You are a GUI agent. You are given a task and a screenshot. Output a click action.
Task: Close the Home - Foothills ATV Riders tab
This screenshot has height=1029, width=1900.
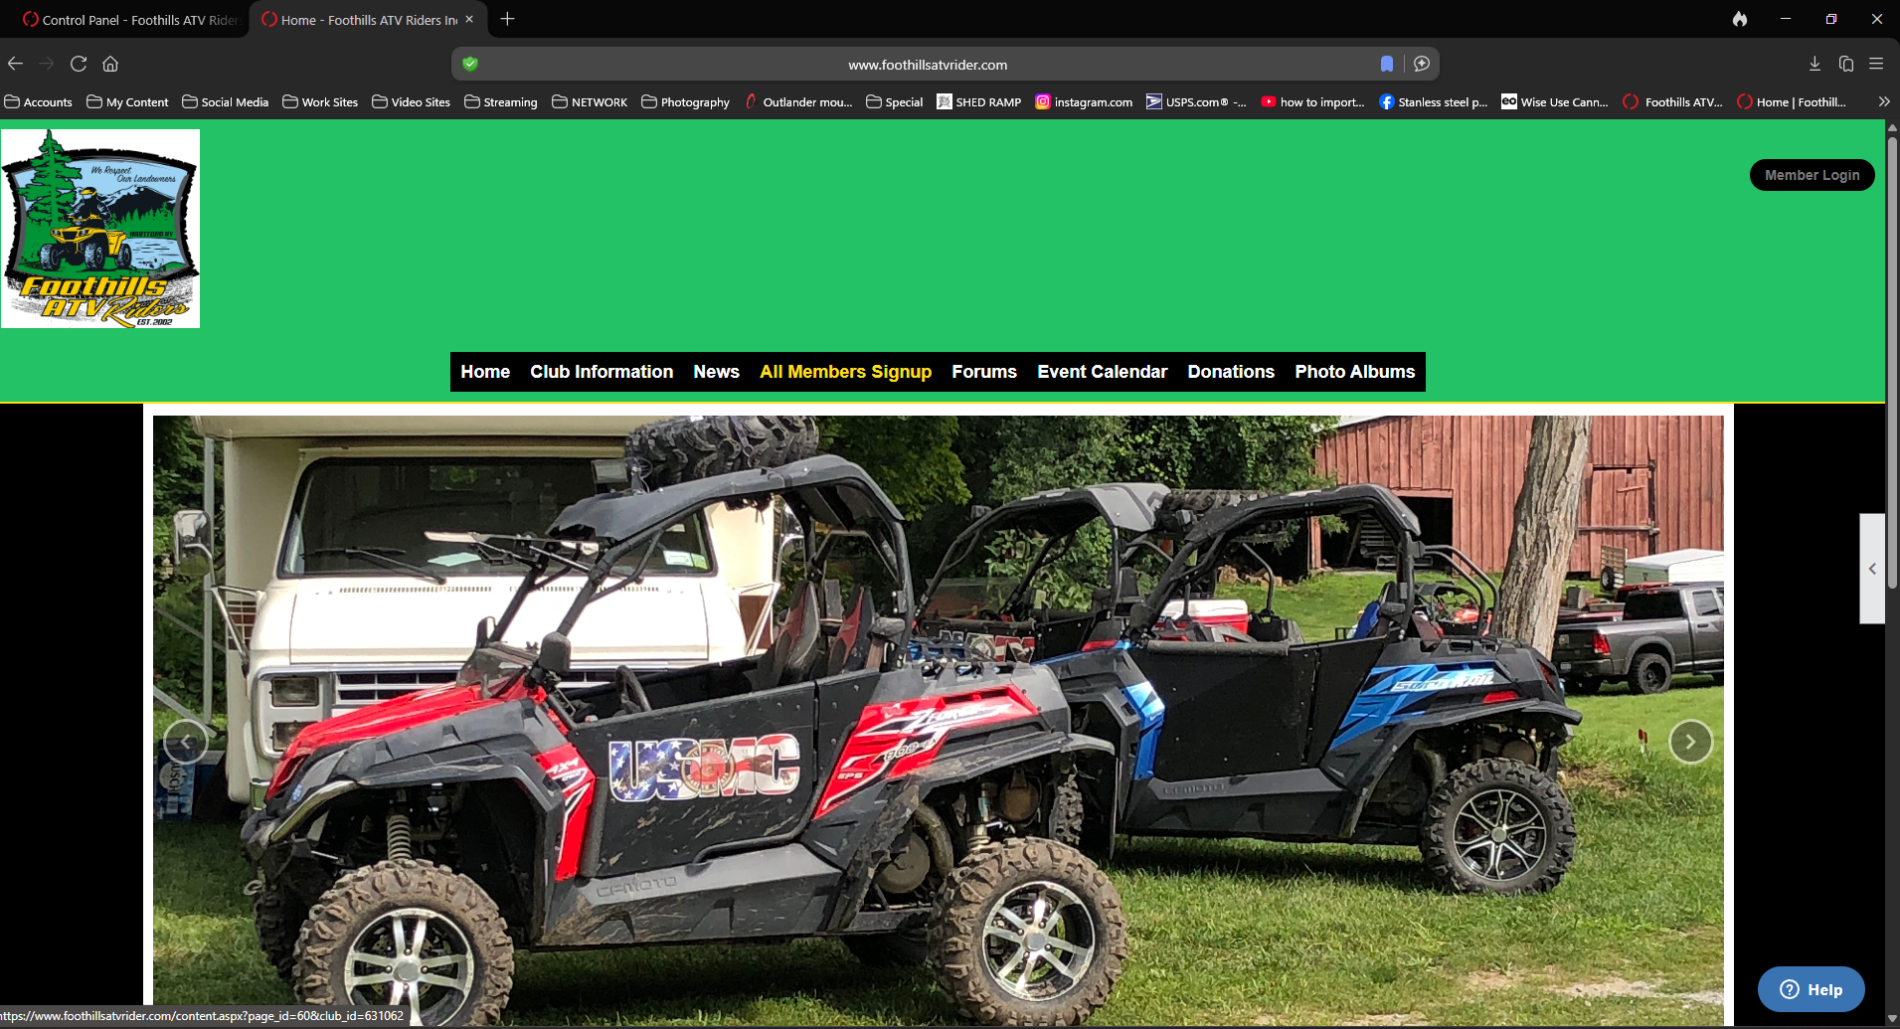click(x=469, y=19)
